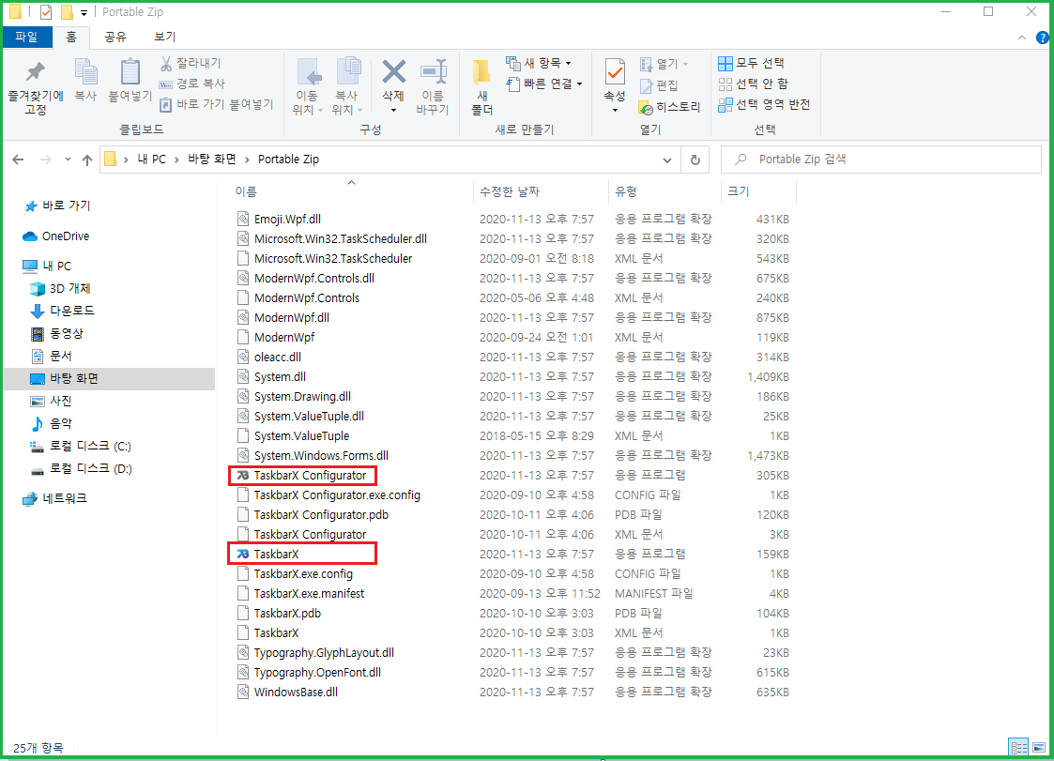The width and height of the screenshot is (1054, 761).
Task: Click 선택 영역 반전 option
Action: (764, 105)
